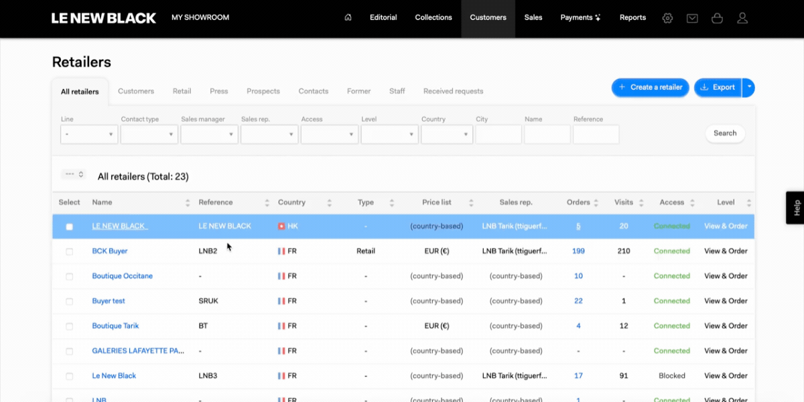The width and height of the screenshot is (804, 402).
Task: Switch to the Customers tab
Action: [x=136, y=91]
